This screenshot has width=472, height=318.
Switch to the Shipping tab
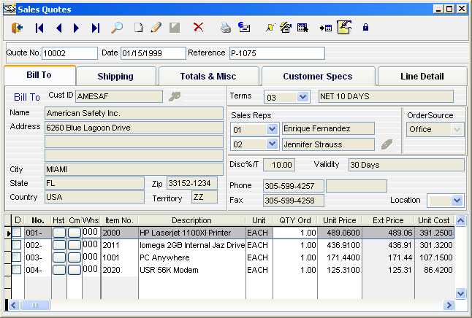[115, 76]
